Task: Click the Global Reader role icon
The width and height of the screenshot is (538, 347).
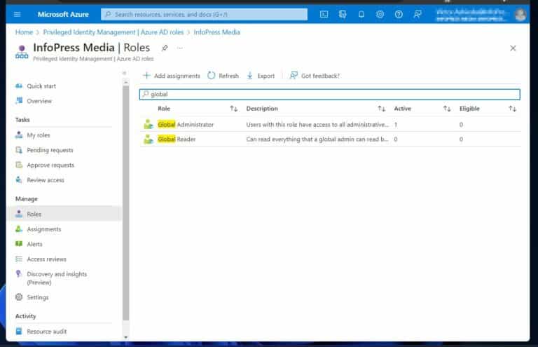Action: 149,139
